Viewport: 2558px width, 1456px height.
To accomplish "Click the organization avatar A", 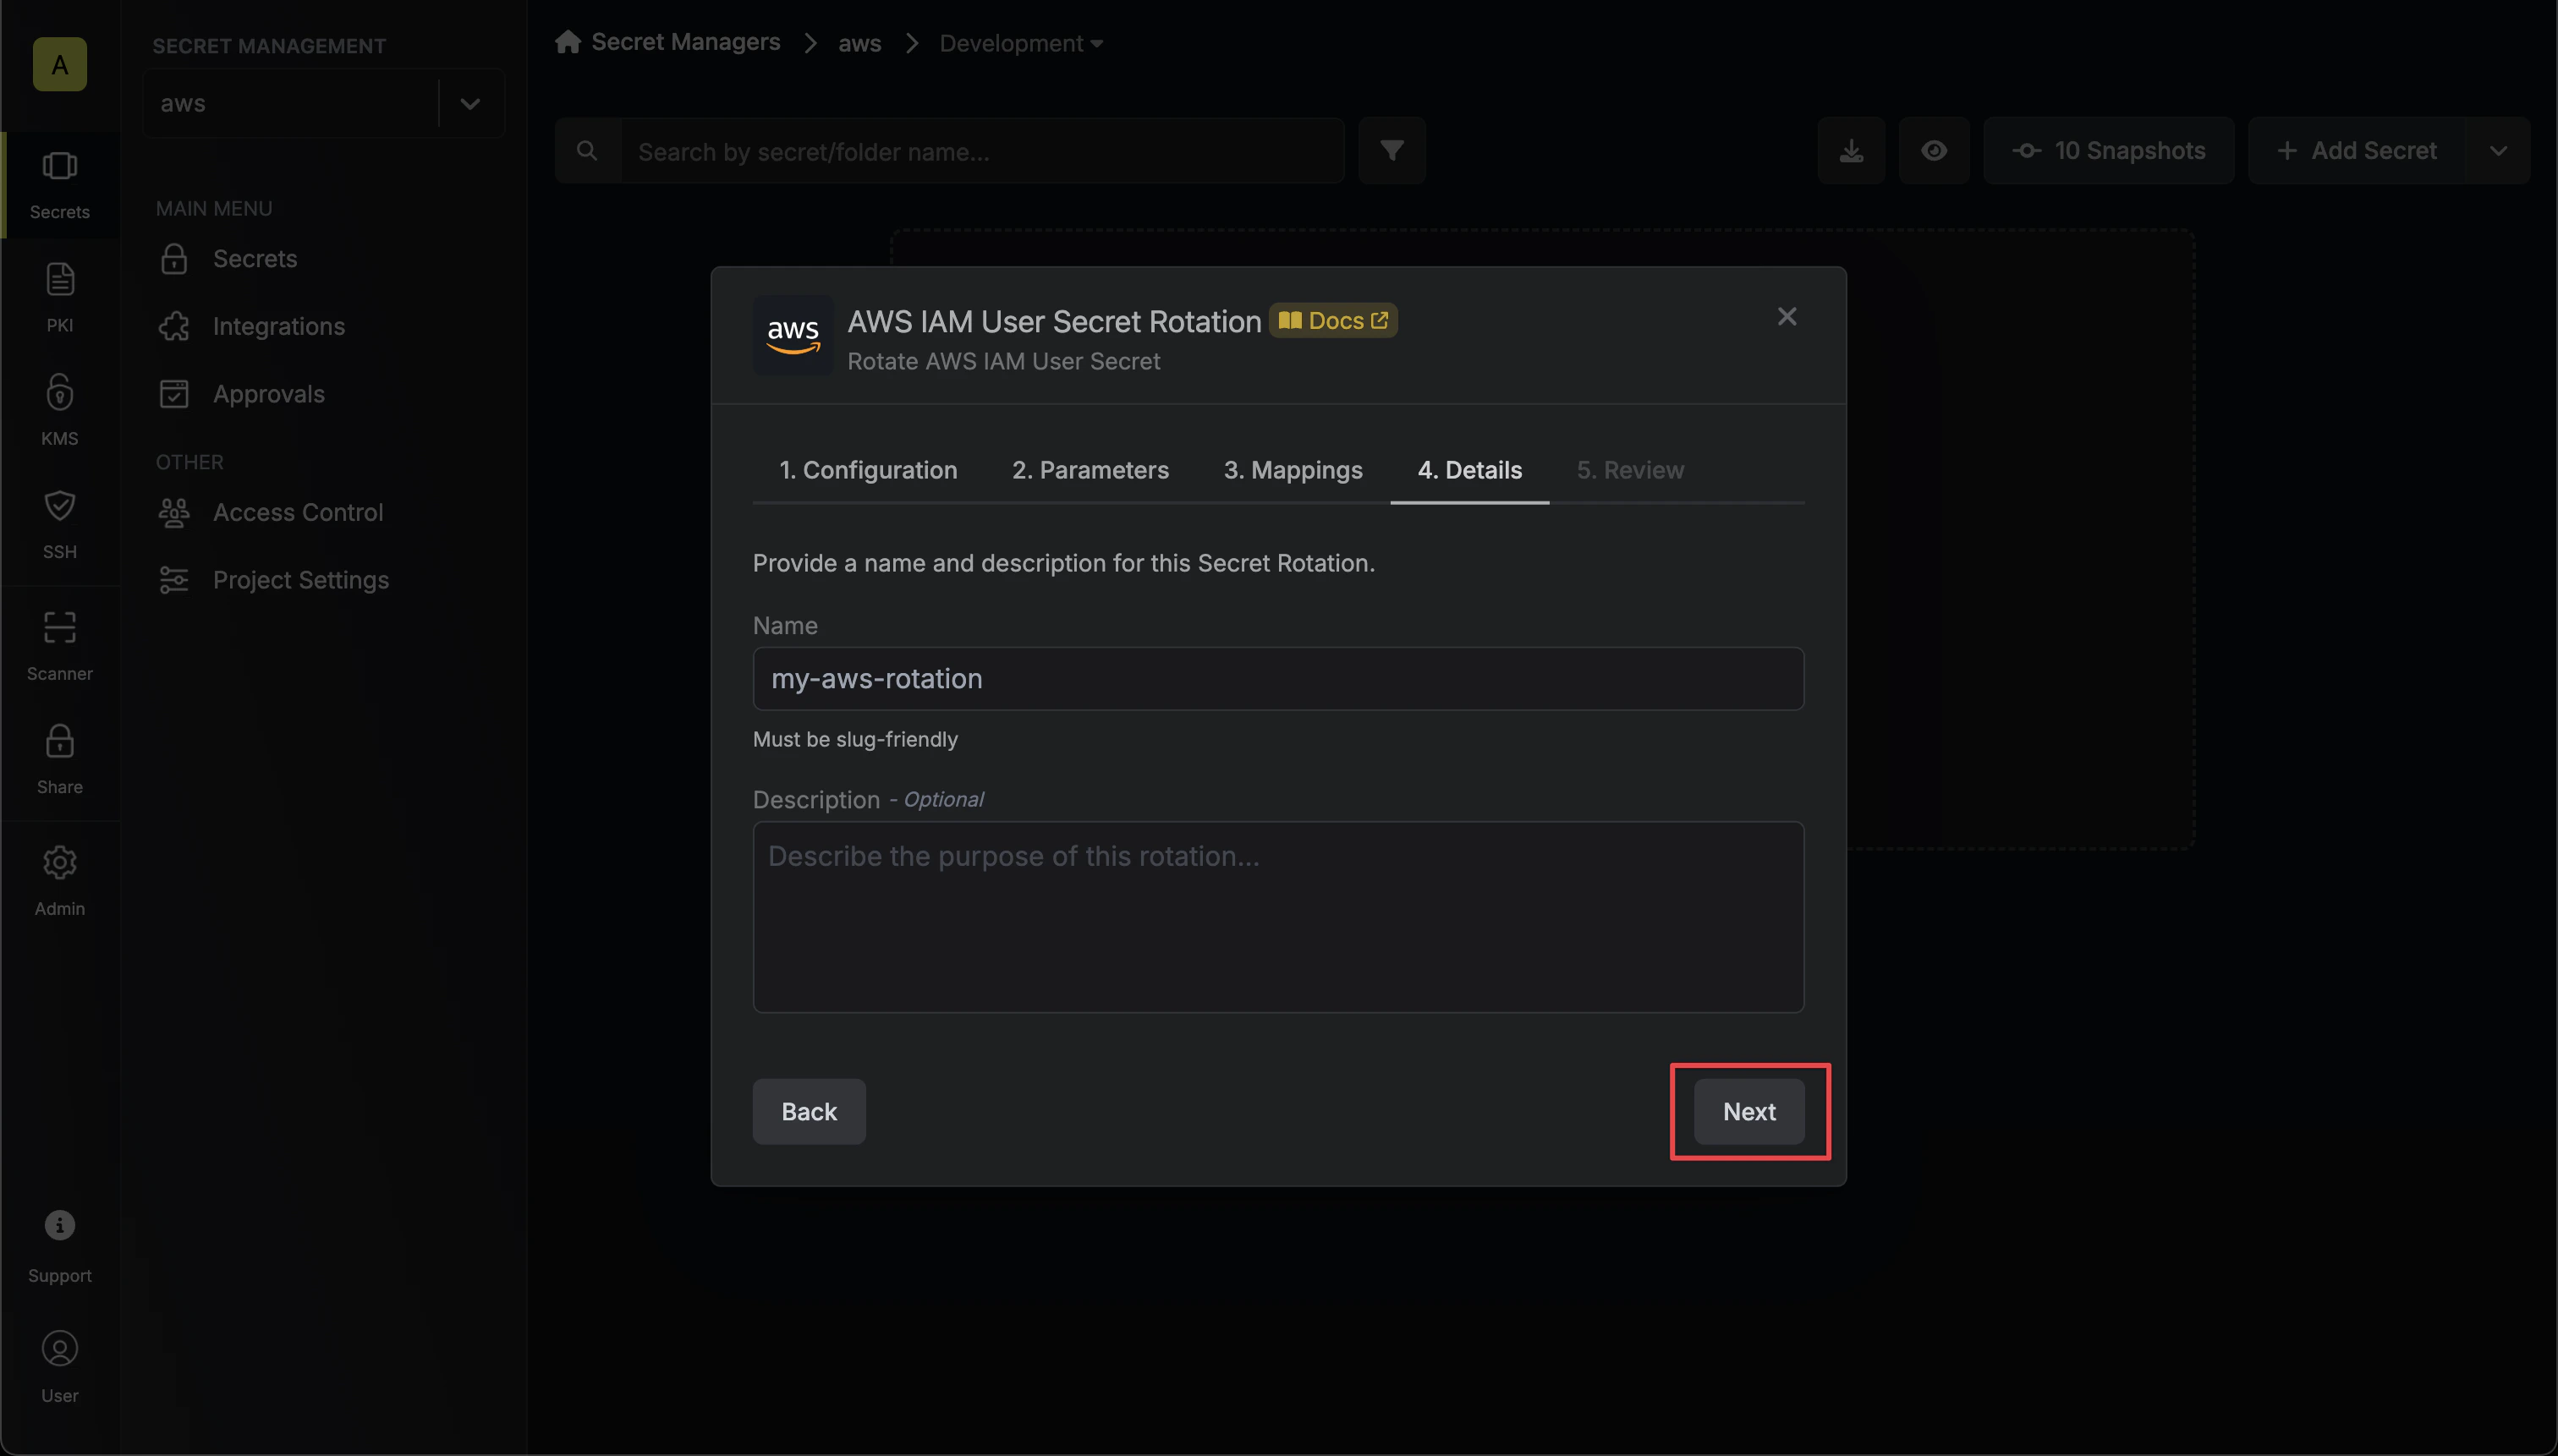I will pyautogui.click(x=60, y=65).
